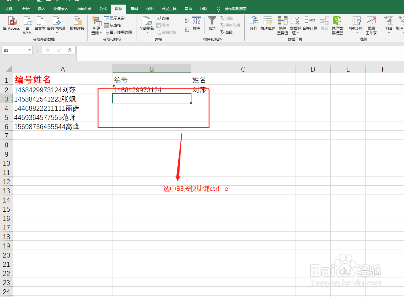Viewport: 404px width, 297px height.
Task: Switch to the 公式 tab
Action: 103,9
